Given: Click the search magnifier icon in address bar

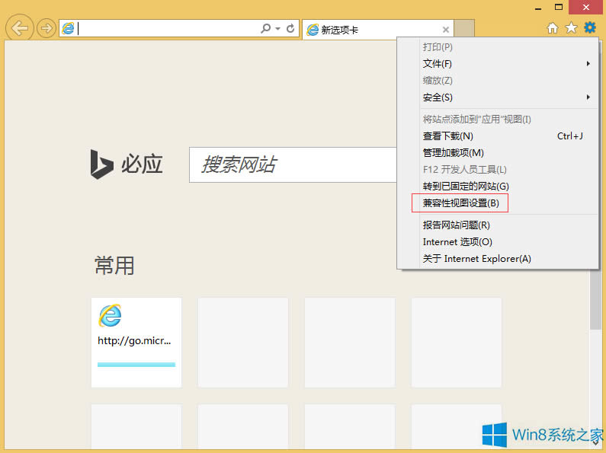Looking at the screenshot, I should click(x=265, y=28).
